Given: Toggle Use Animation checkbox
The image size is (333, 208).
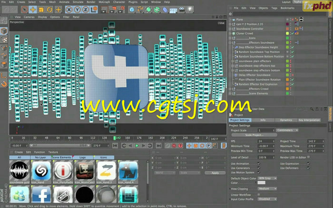Looking at the screenshot, I should (259, 163).
